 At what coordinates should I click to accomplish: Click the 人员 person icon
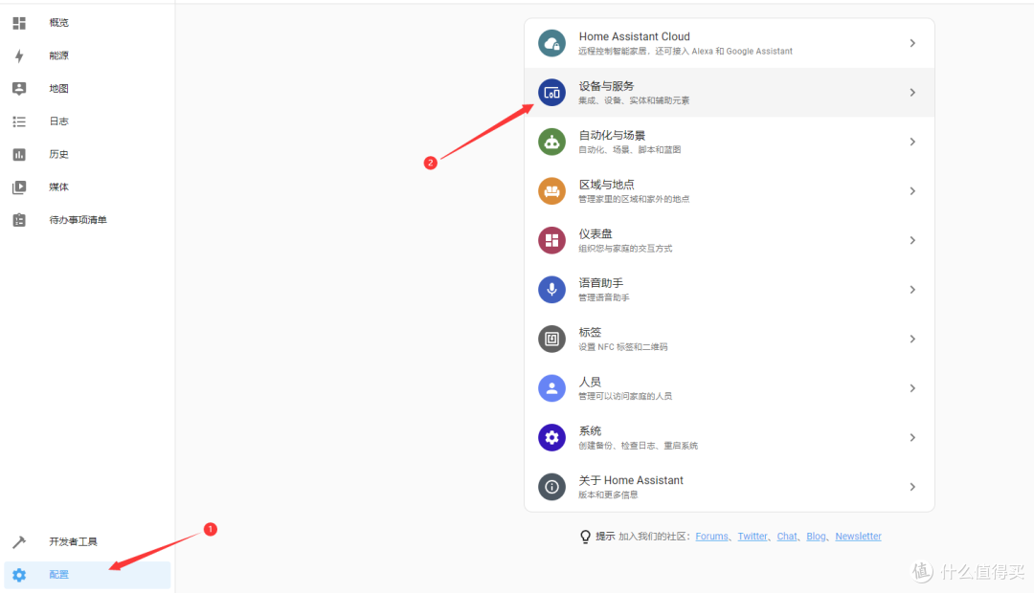click(552, 388)
